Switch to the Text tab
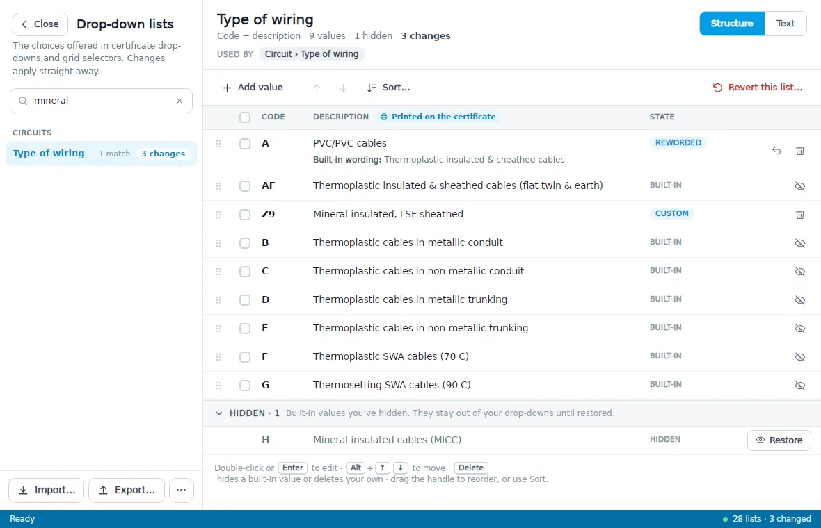 (x=786, y=24)
